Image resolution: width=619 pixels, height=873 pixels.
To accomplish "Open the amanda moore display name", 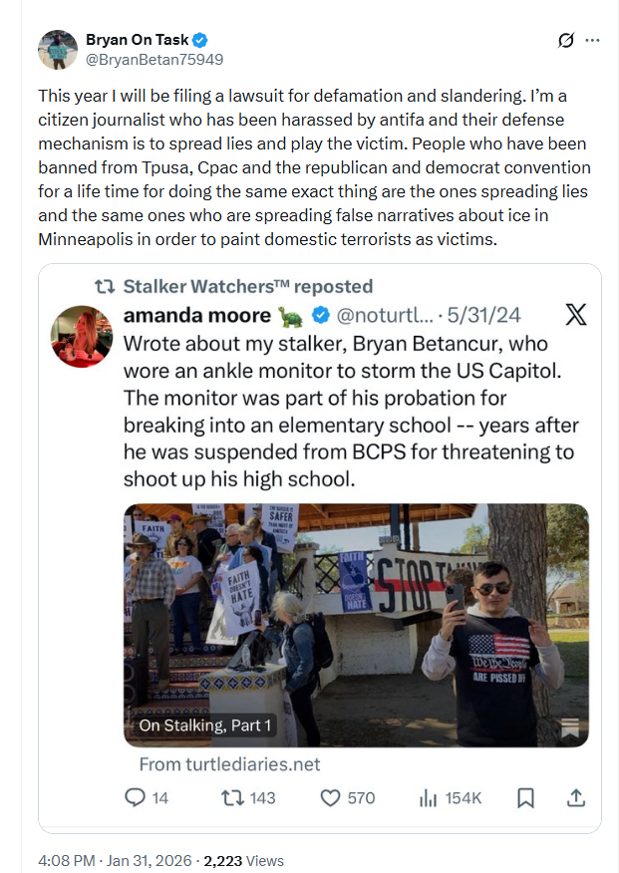I will [x=197, y=316].
